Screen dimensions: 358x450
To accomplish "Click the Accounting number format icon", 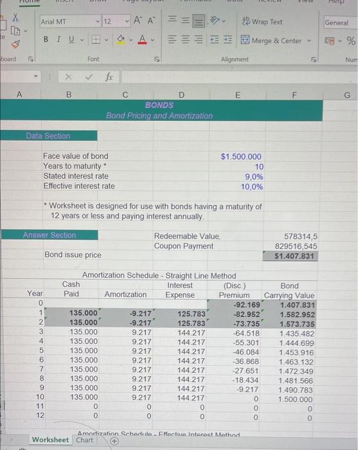I will (x=330, y=41).
